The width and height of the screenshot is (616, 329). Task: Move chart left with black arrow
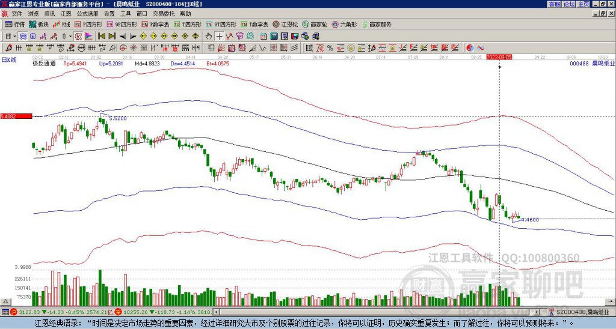[123, 37]
